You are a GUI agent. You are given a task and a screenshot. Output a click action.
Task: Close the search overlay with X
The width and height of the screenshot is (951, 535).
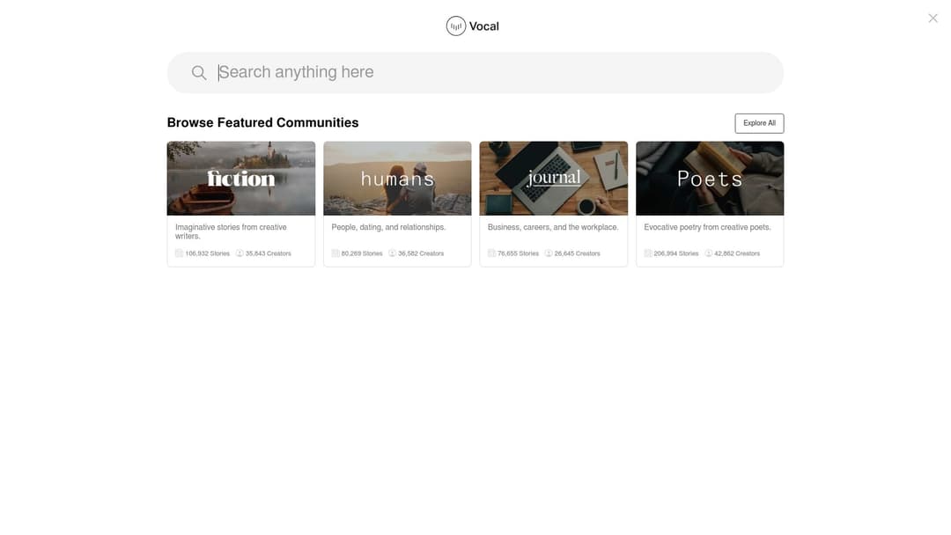[933, 18]
